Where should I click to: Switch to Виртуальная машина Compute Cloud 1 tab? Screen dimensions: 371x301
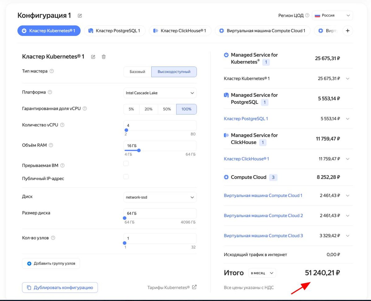tap(262, 31)
